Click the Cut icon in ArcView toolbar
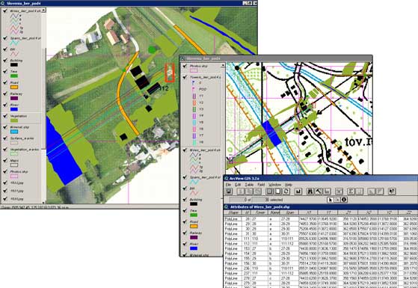Screen dimensions: 418x288 point(241,192)
